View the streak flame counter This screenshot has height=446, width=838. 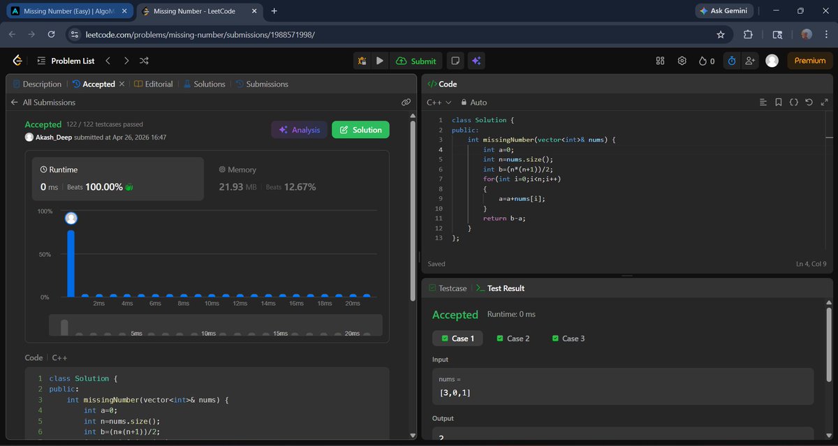pos(707,61)
